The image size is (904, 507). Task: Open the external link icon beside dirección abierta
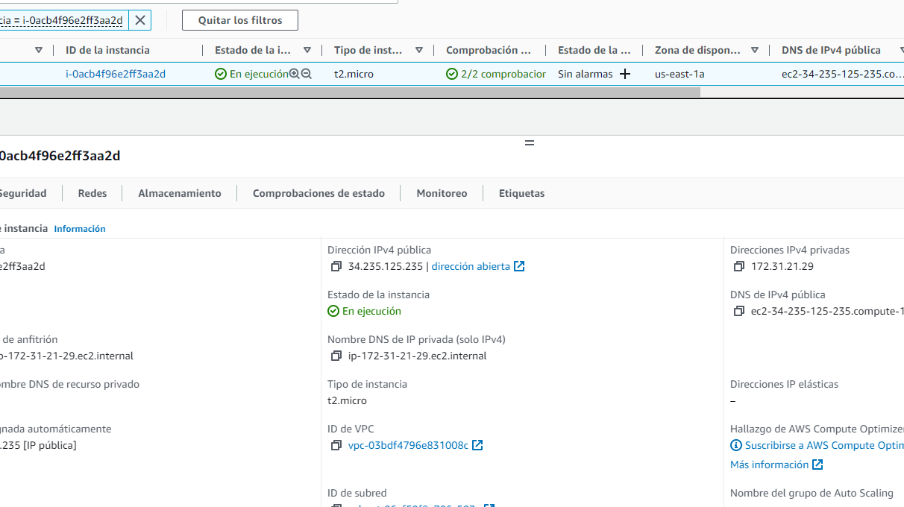pos(519,265)
